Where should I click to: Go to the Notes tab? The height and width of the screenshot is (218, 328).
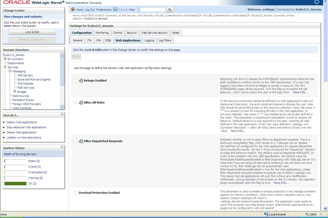click(176, 33)
